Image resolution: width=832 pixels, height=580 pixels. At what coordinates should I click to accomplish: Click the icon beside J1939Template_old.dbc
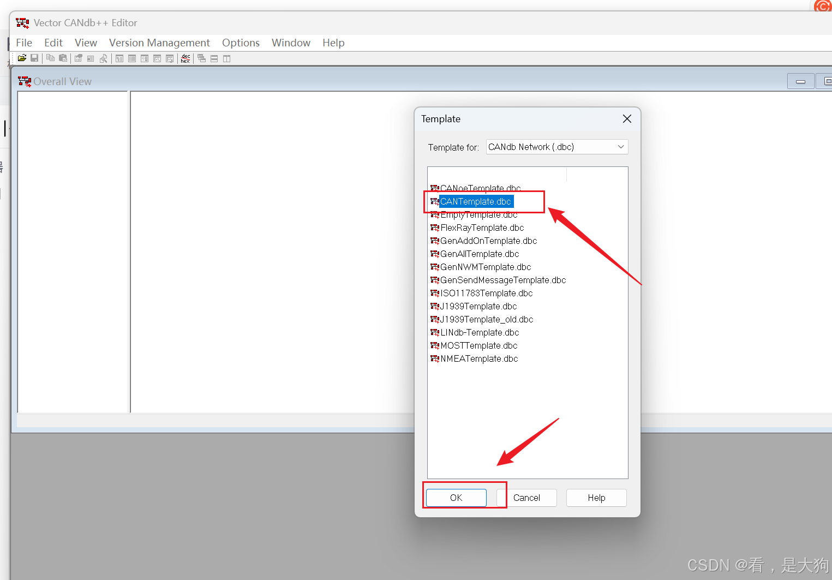[435, 319]
